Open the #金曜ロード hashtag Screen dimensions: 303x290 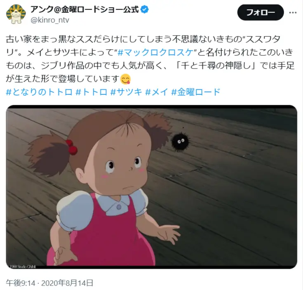point(195,92)
